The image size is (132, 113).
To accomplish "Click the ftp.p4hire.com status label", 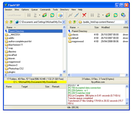I will [98, 82].
